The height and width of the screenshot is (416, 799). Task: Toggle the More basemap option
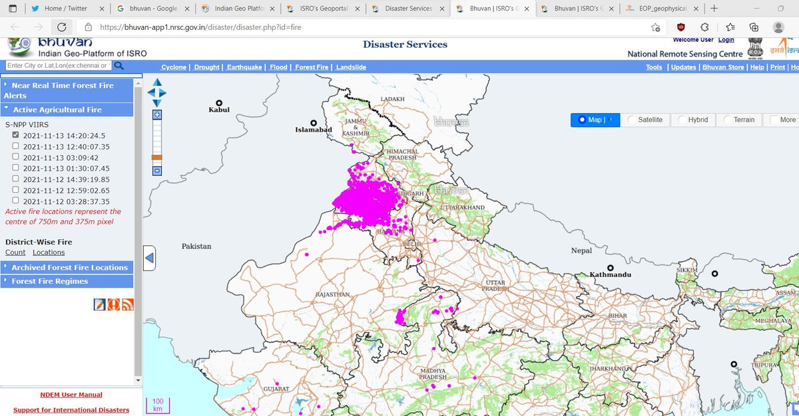[x=782, y=120]
